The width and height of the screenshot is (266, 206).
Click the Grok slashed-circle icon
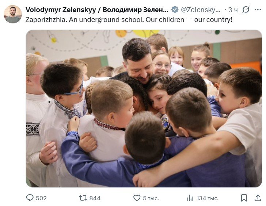pos(246,9)
